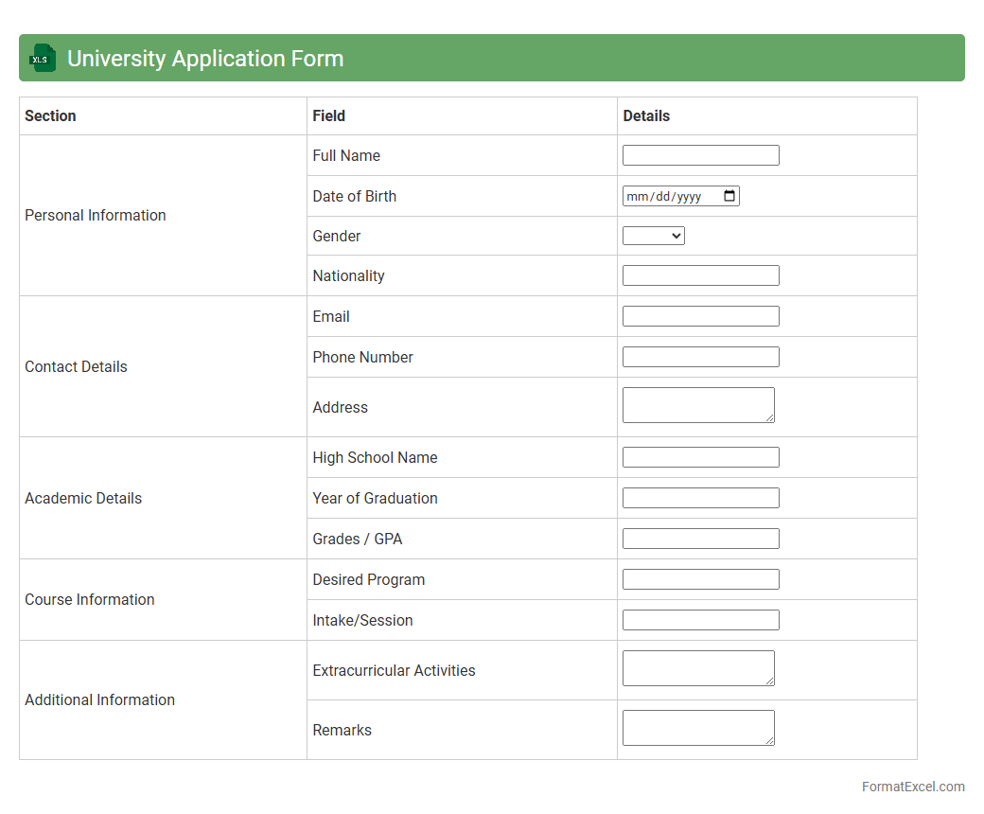Select the High School Name field
984x814 pixels.
click(700, 457)
